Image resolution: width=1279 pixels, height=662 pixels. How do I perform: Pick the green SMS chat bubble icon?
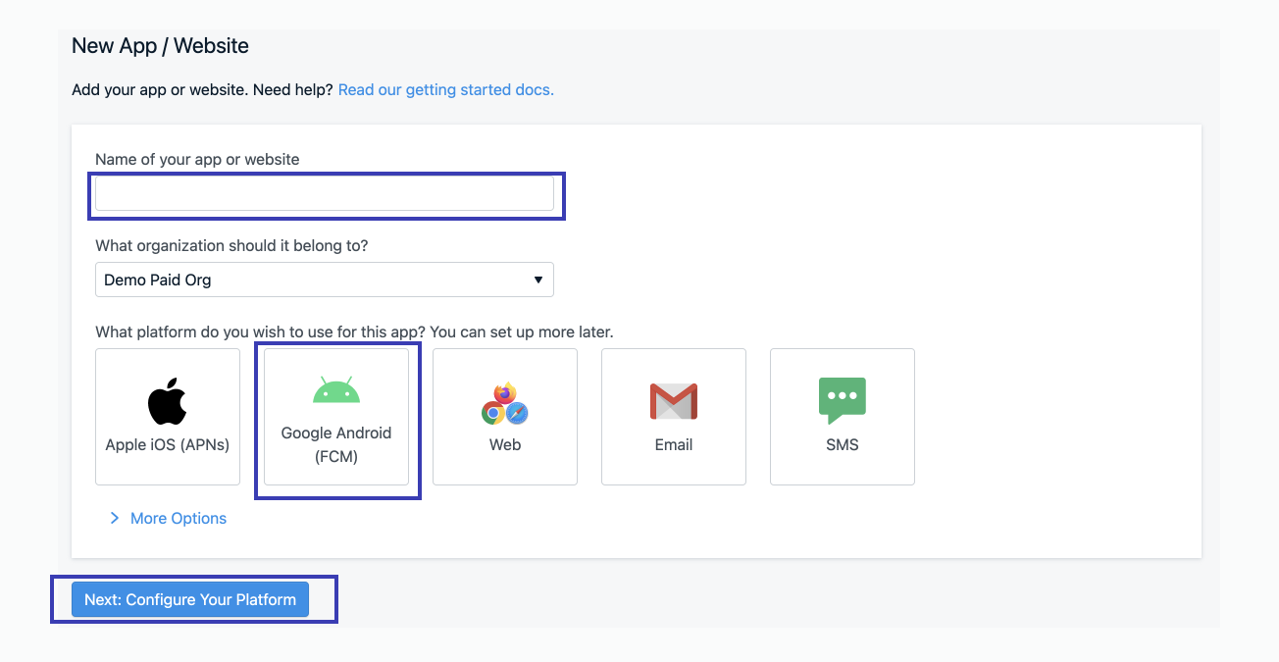pos(842,400)
